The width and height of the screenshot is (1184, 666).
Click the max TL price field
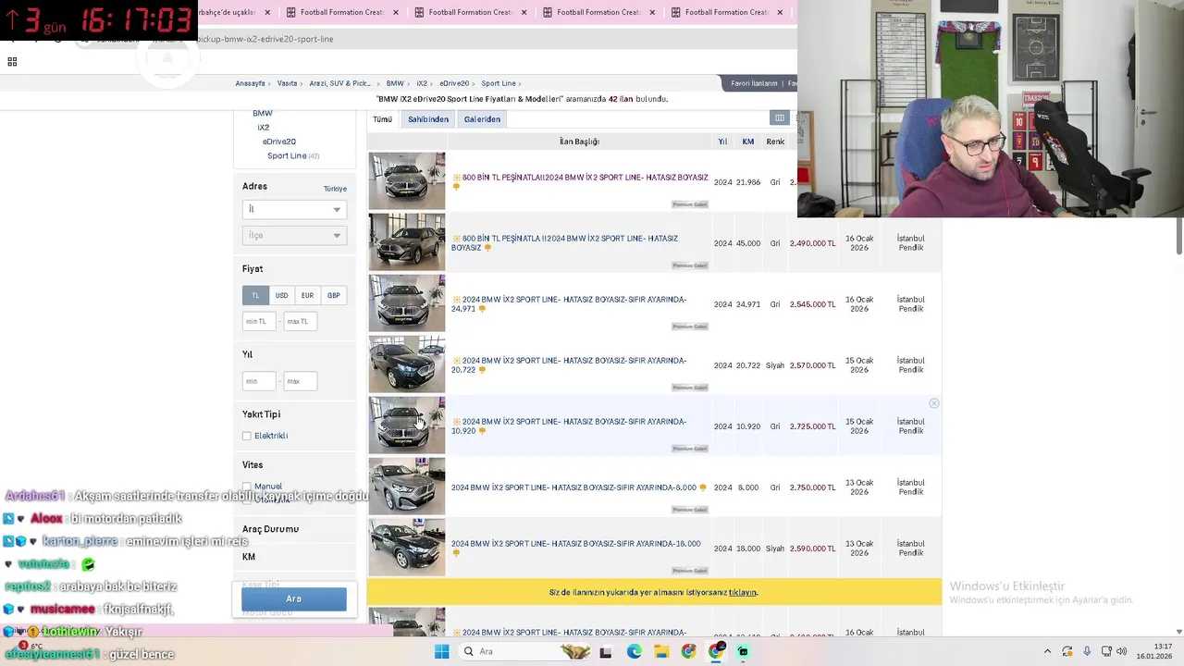pyautogui.click(x=301, y=321)
